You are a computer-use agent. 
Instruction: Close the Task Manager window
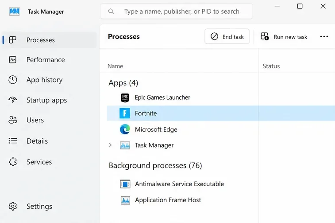tap(323, 6)
